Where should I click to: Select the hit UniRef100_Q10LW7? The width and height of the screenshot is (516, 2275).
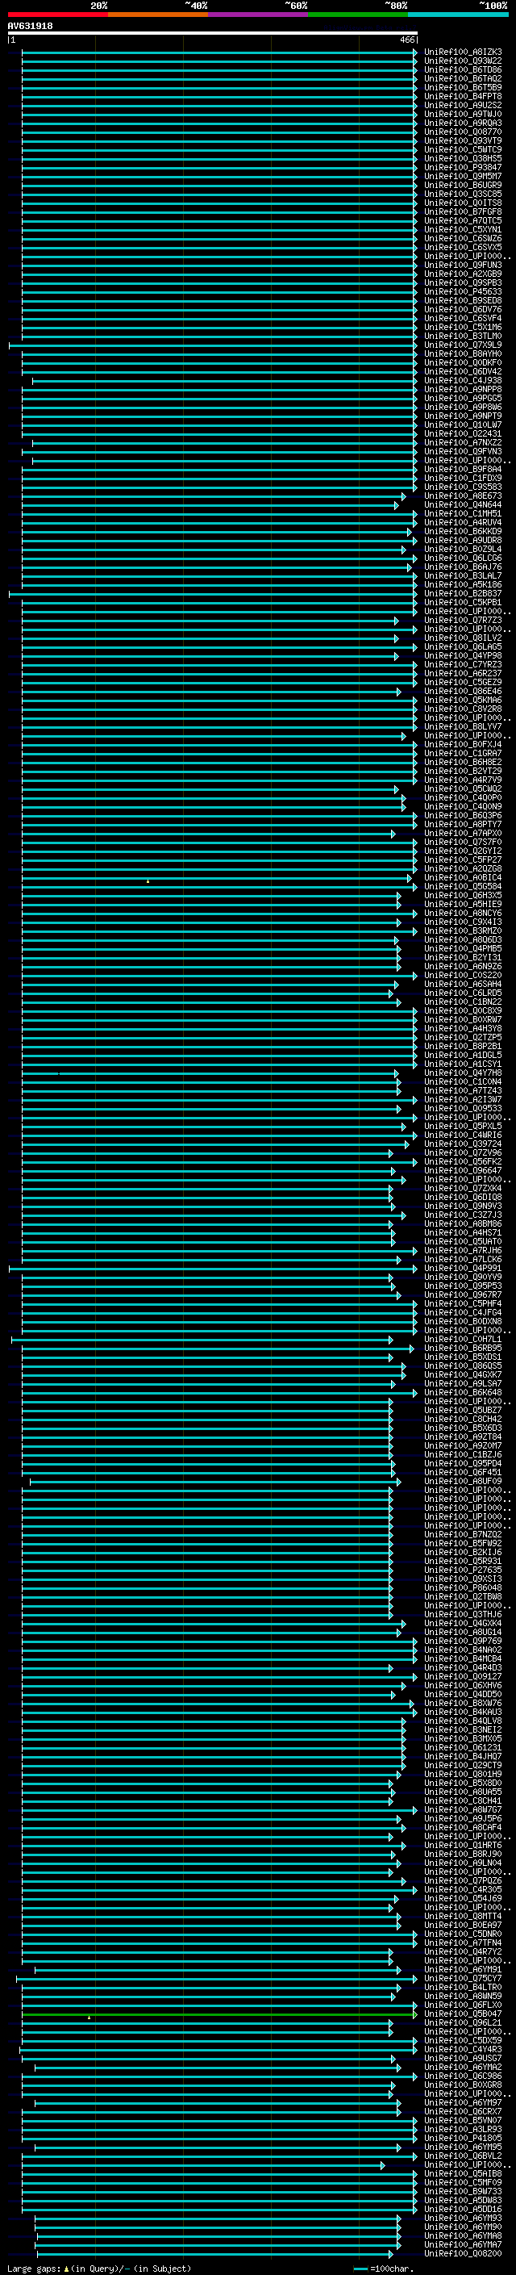463,424
